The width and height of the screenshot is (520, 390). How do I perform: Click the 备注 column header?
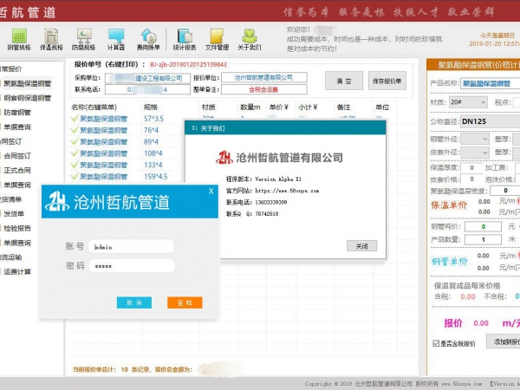click(343, 107)
